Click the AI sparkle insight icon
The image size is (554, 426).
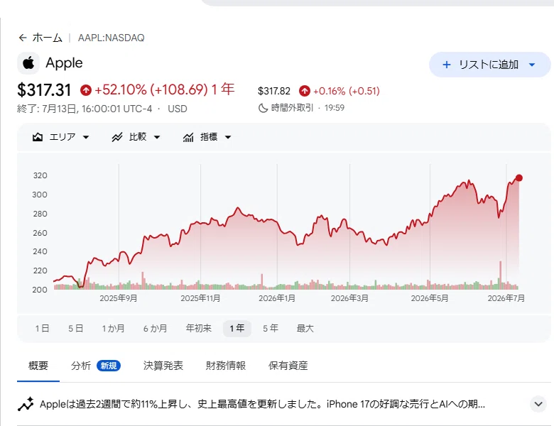(26, 404)
